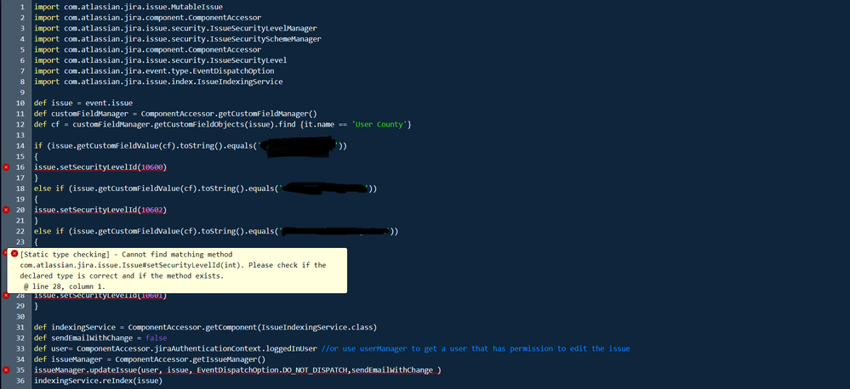Click the '//or use userManager' comment
Viewport: 850px width, 389px height.
tap(476, 349)
